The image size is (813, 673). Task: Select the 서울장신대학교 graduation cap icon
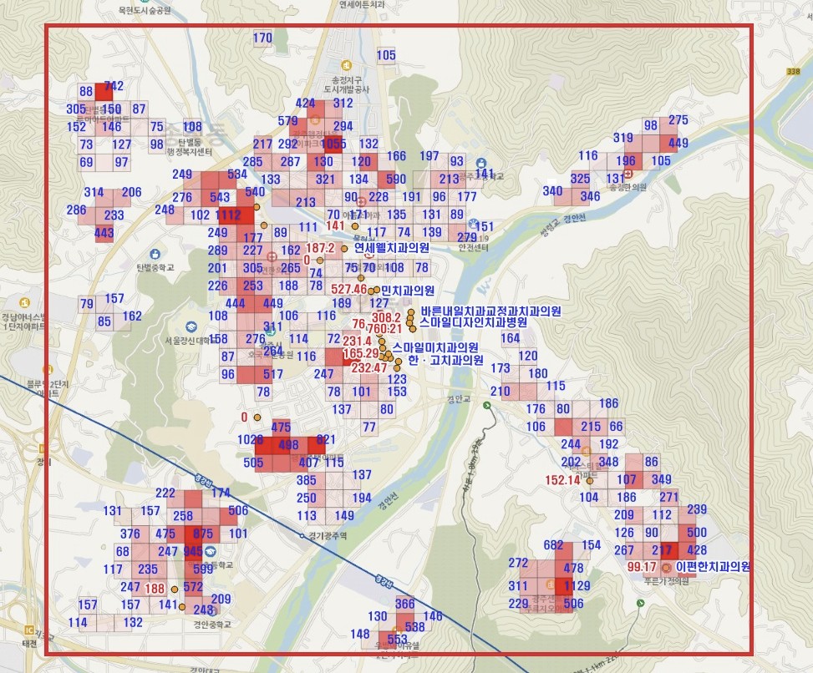click(x=191, y=327)
